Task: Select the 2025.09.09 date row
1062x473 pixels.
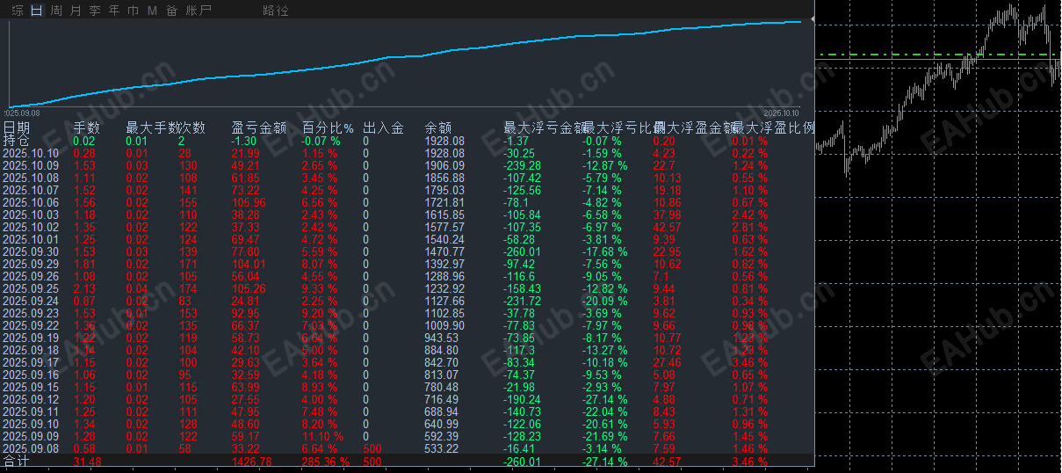Action: [31, 436]
